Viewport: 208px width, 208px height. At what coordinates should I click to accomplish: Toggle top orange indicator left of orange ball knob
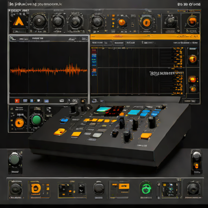(x=113, y=16)
